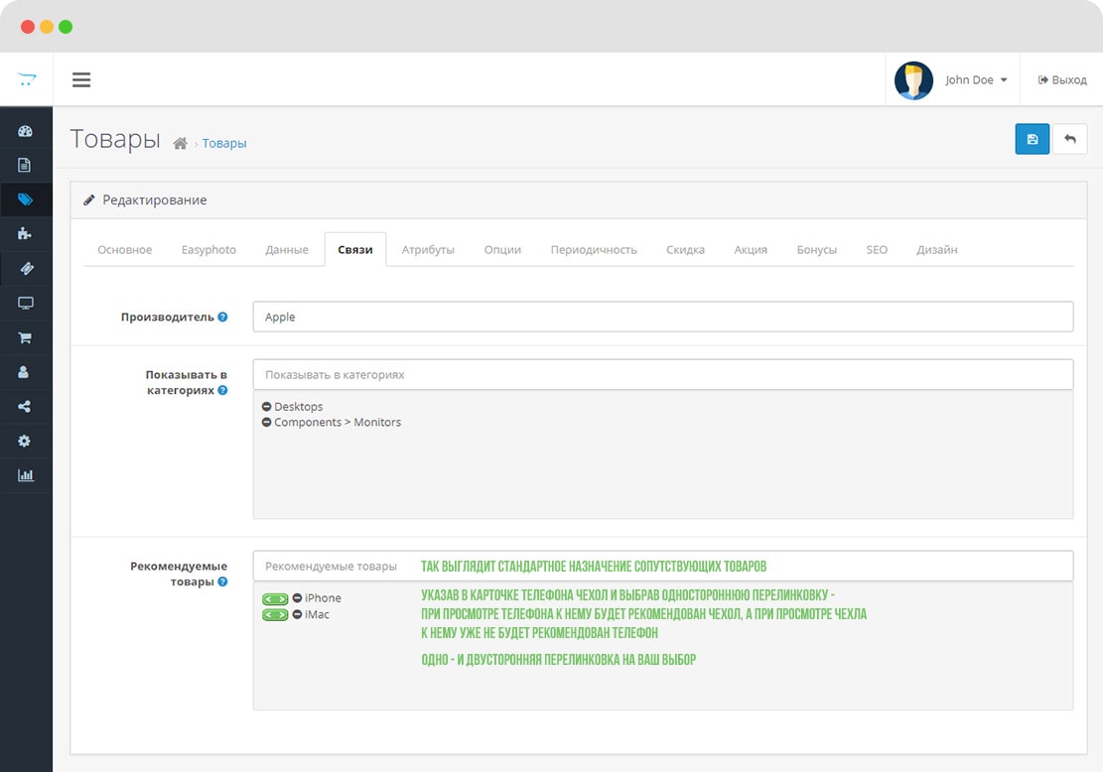Click the Выход logout link
This screenshot has height=772, width=1103.
point(1062,80)
